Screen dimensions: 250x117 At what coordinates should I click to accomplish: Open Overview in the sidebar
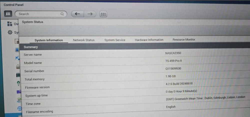pyautogui.click(x=13, y=24)
